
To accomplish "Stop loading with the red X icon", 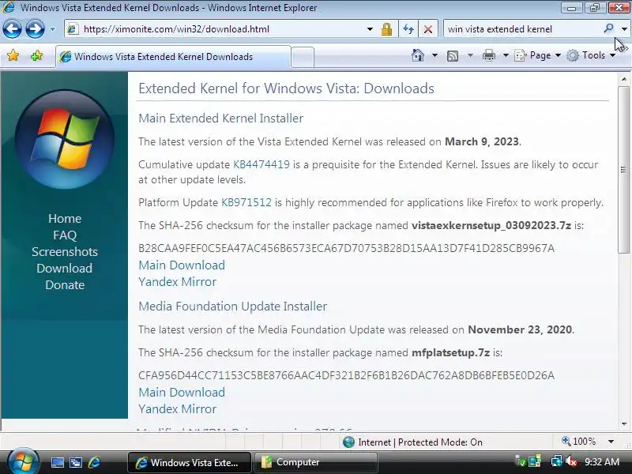I will (428, 29).
